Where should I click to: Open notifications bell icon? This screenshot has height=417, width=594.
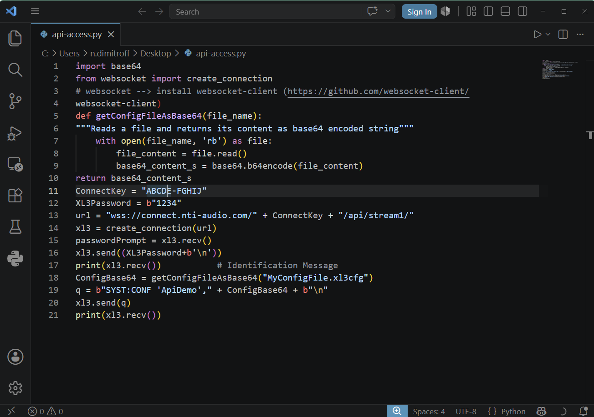584,411
